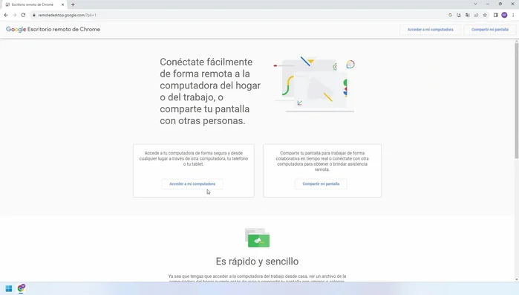Click the translate page icon
Viewport: 519px width, 295px height.
[x=467, y=15]
